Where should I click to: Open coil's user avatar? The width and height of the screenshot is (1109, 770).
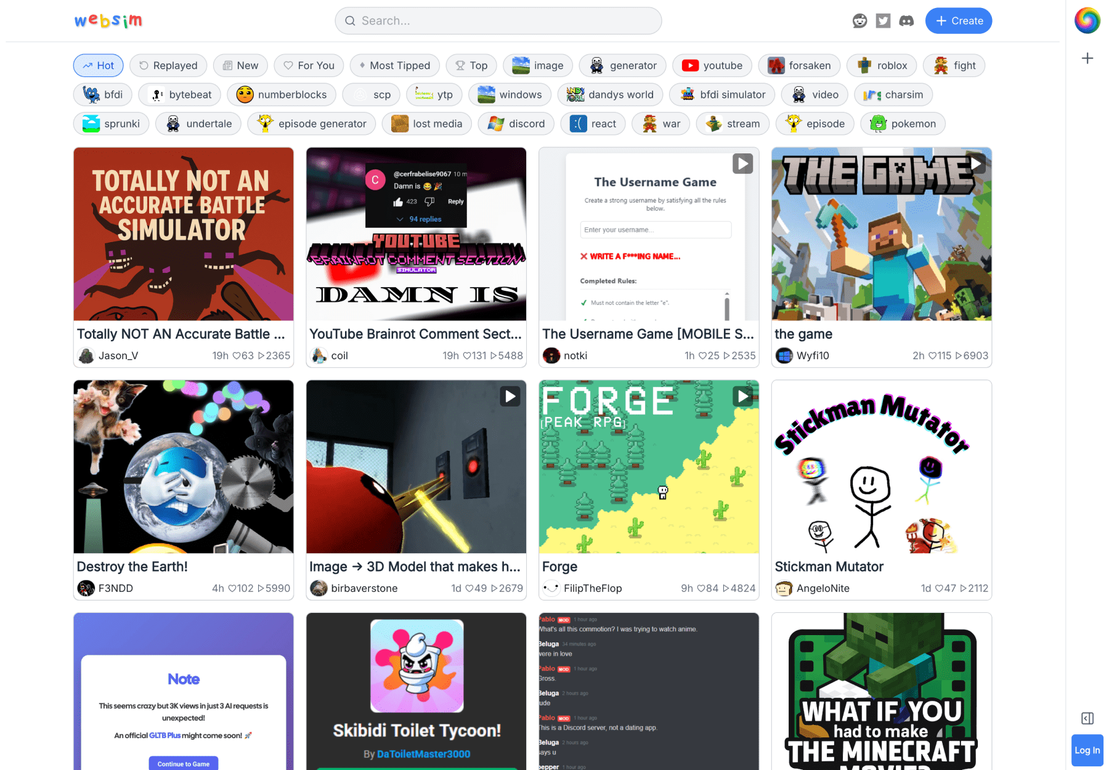pos(319,355)
